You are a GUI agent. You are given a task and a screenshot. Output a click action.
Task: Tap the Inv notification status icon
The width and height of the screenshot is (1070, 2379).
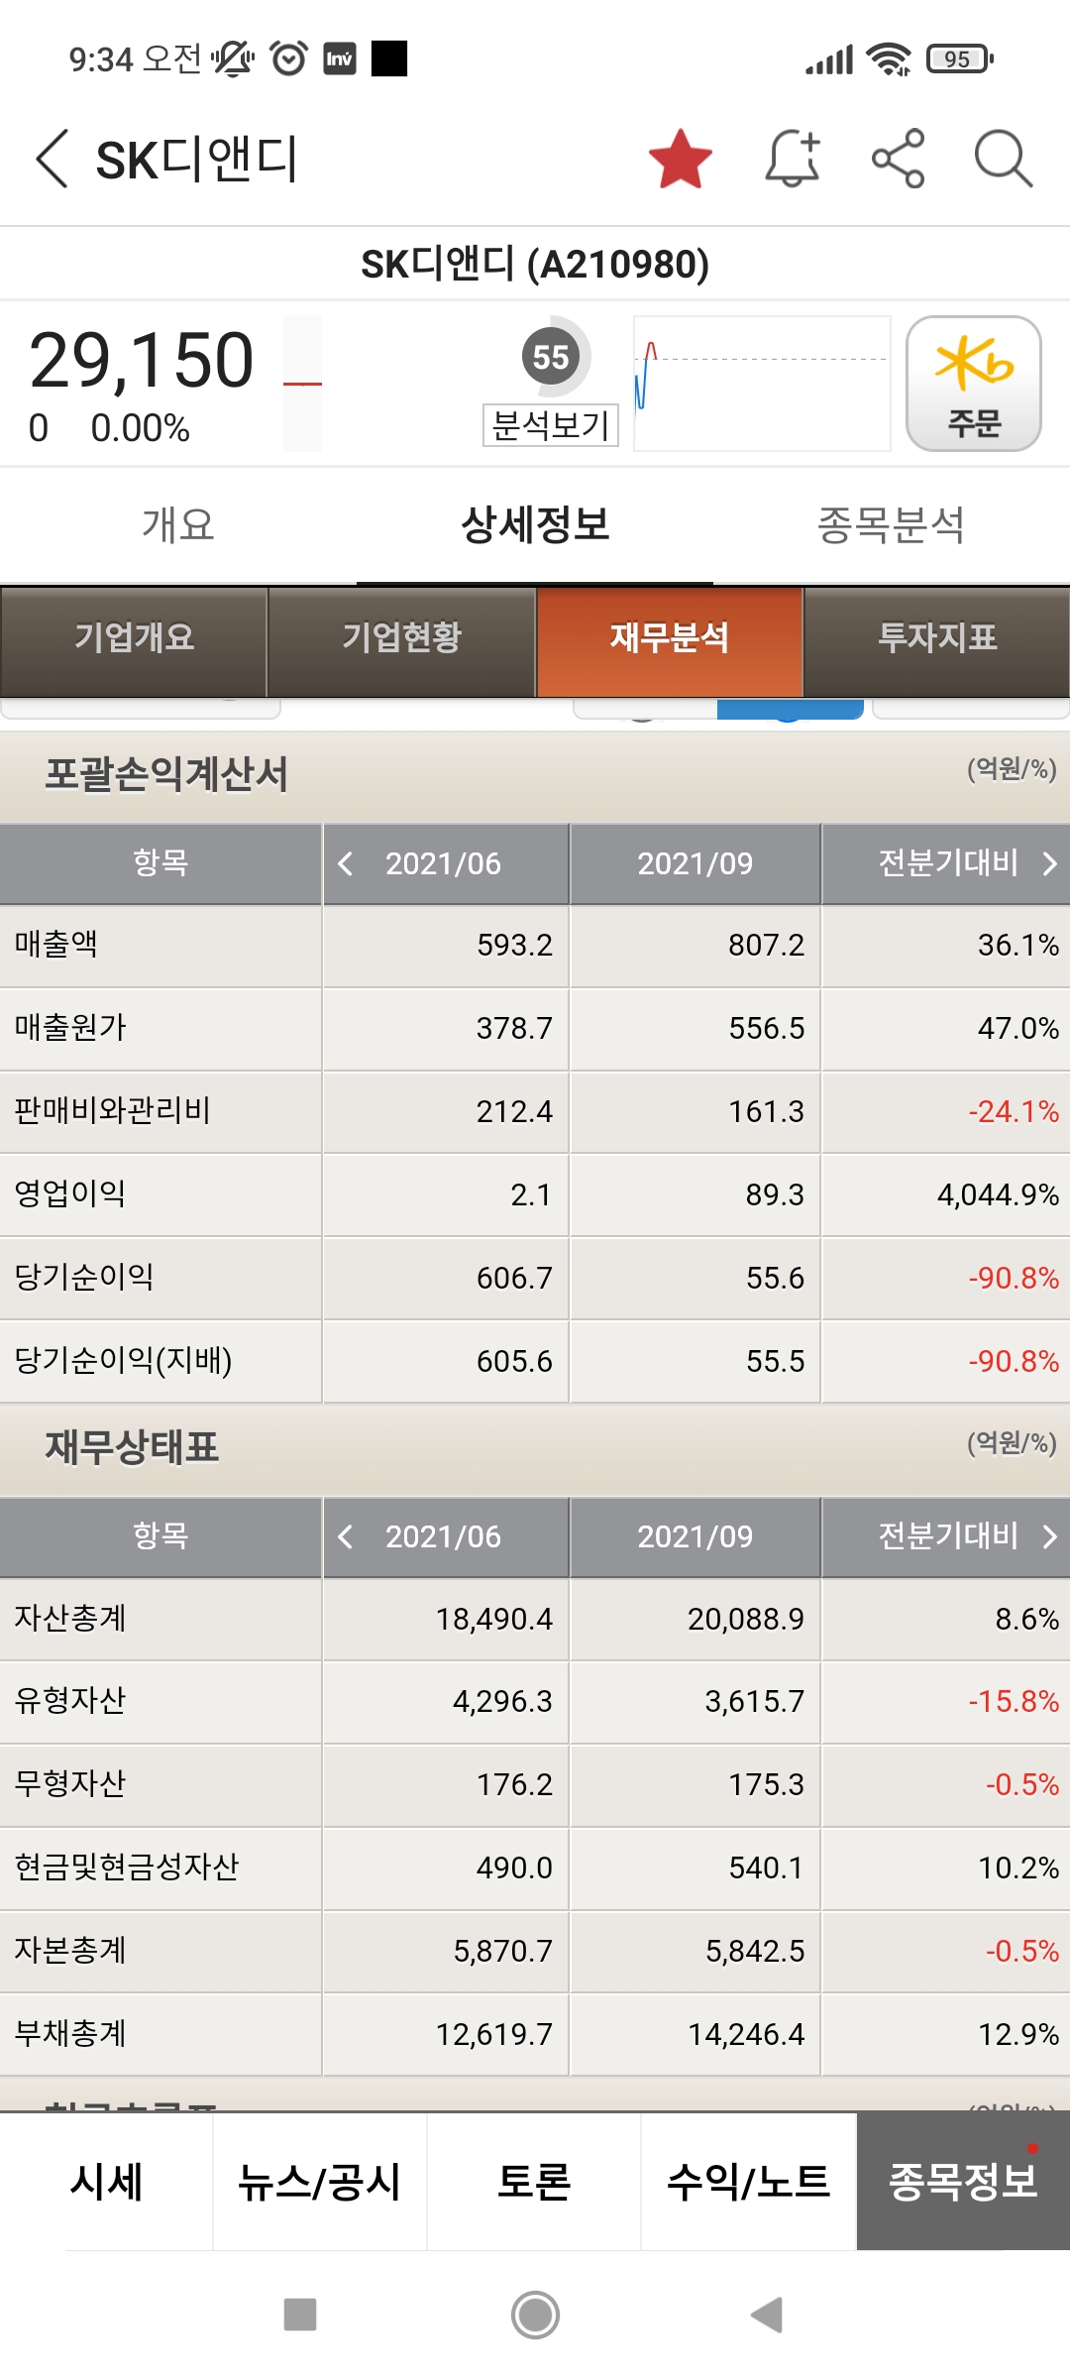point(340,58)
